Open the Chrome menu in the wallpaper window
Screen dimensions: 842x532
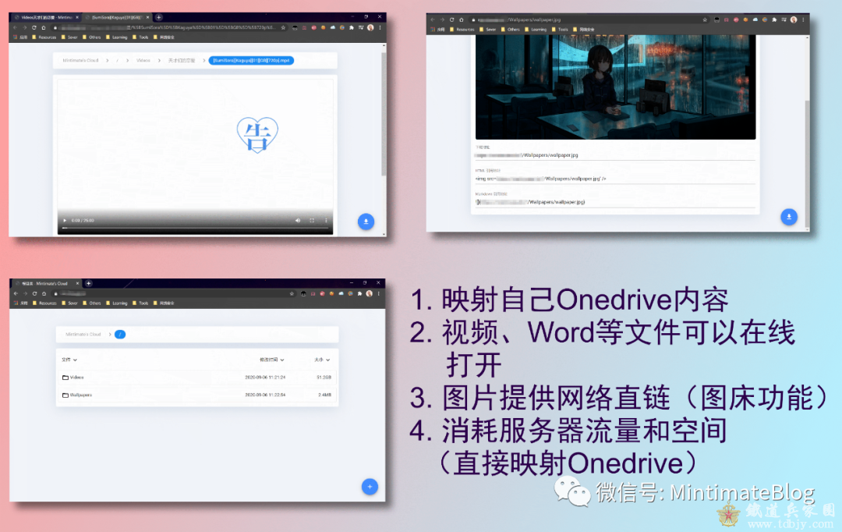[803, 20]
